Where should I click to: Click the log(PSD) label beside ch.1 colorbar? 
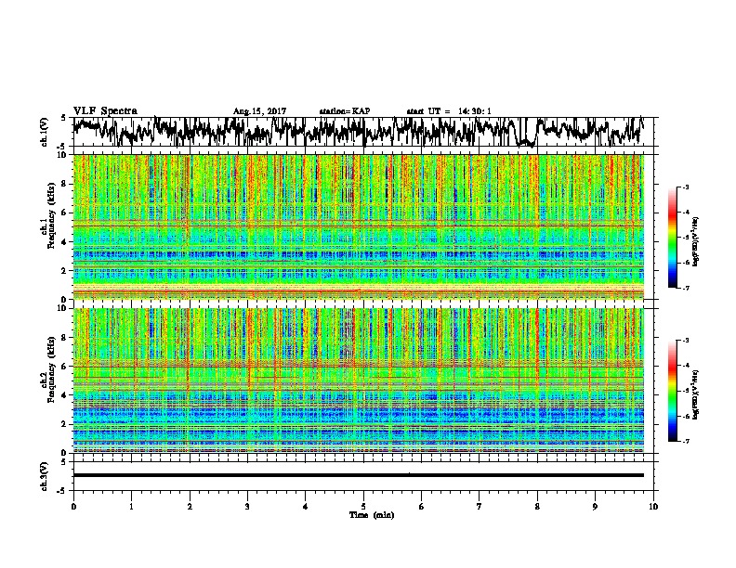coord(696,241)
